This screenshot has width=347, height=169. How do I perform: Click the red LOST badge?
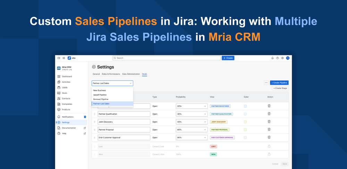[214, 146]
